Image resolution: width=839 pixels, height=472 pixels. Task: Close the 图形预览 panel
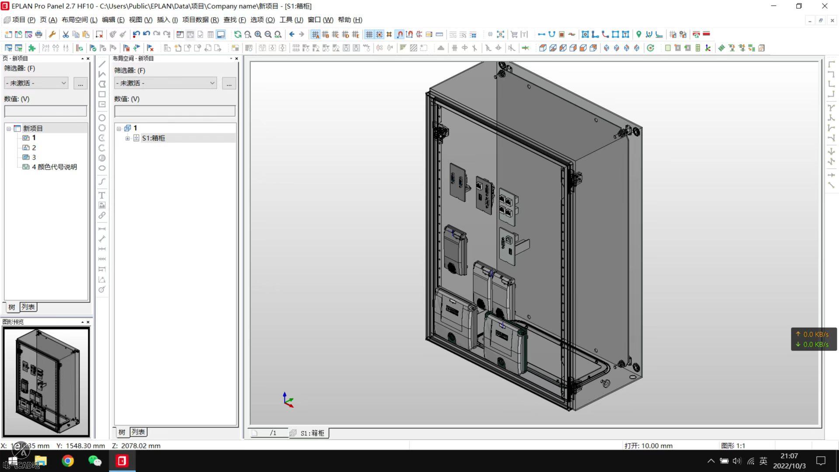point(88,322)
